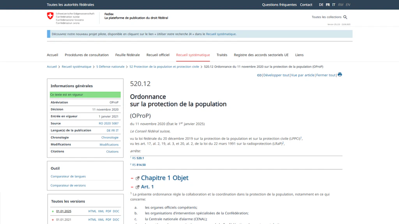Screen dimensions: 399x224
Task: Open search via magnifying glass icon
Action: tap(345, 17)
